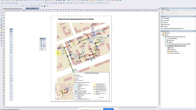
Task: Click the scale bar icon in Макет toolbar
Action: [x=41, y=43]
